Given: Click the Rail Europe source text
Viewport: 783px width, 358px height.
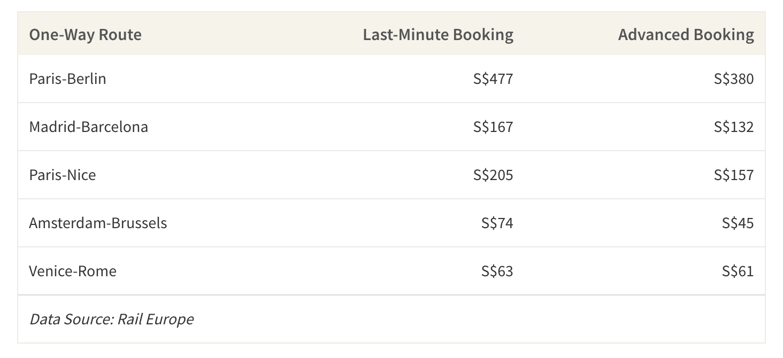Looking at the screenshot, I should coord(156,319).
